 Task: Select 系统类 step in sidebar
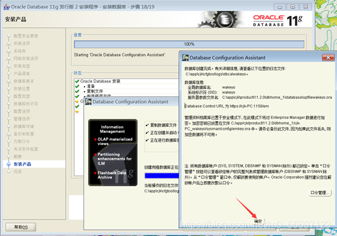(19, 51)
